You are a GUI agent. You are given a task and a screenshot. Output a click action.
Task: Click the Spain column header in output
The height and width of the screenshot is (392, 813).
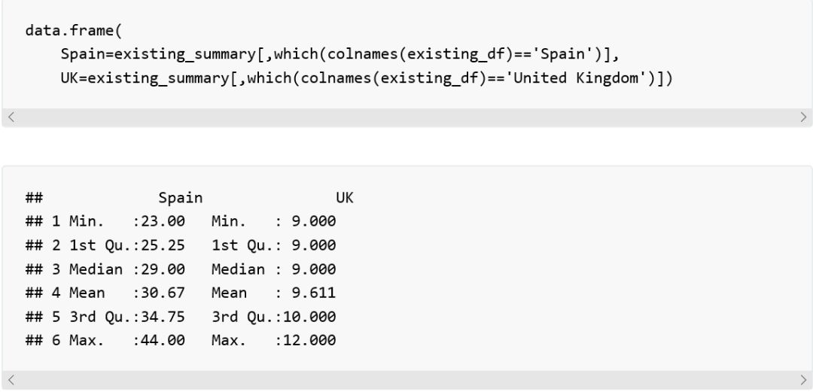coord(180,198)
